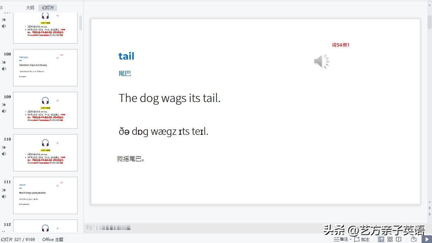This screenshot has width=432, height=243.
Task: Click the star icon beside the top partial slide
Action: tap(4, 20)
